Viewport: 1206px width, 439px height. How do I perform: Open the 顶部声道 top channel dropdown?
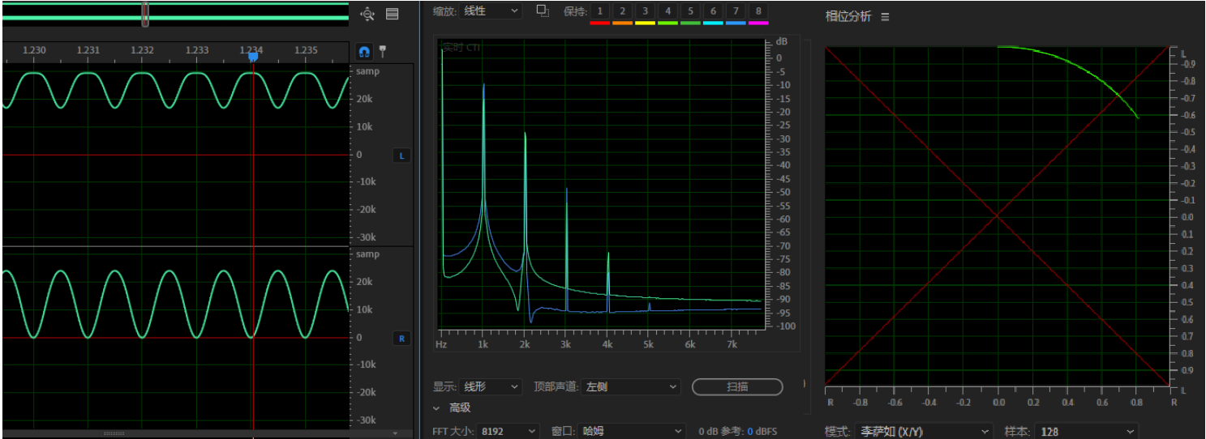pyautogui.click(x=631, y=387)
